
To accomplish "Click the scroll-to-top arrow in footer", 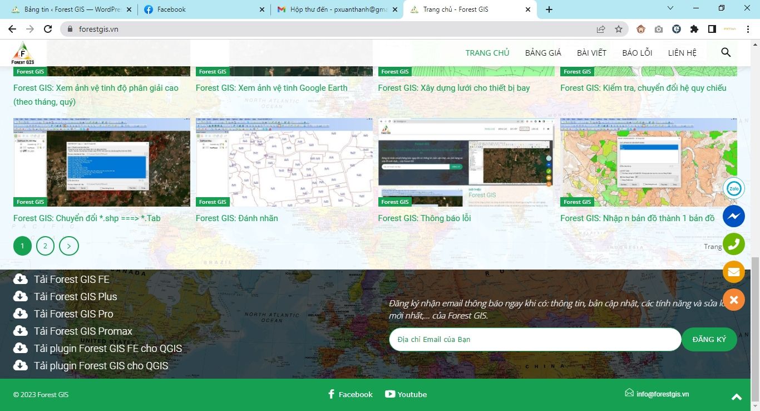I will (737, 397).
